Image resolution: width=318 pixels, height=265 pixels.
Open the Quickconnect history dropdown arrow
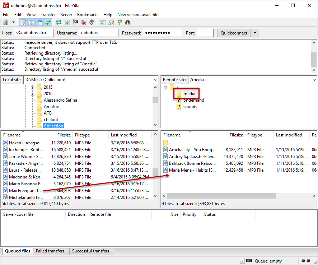[255, 33]
